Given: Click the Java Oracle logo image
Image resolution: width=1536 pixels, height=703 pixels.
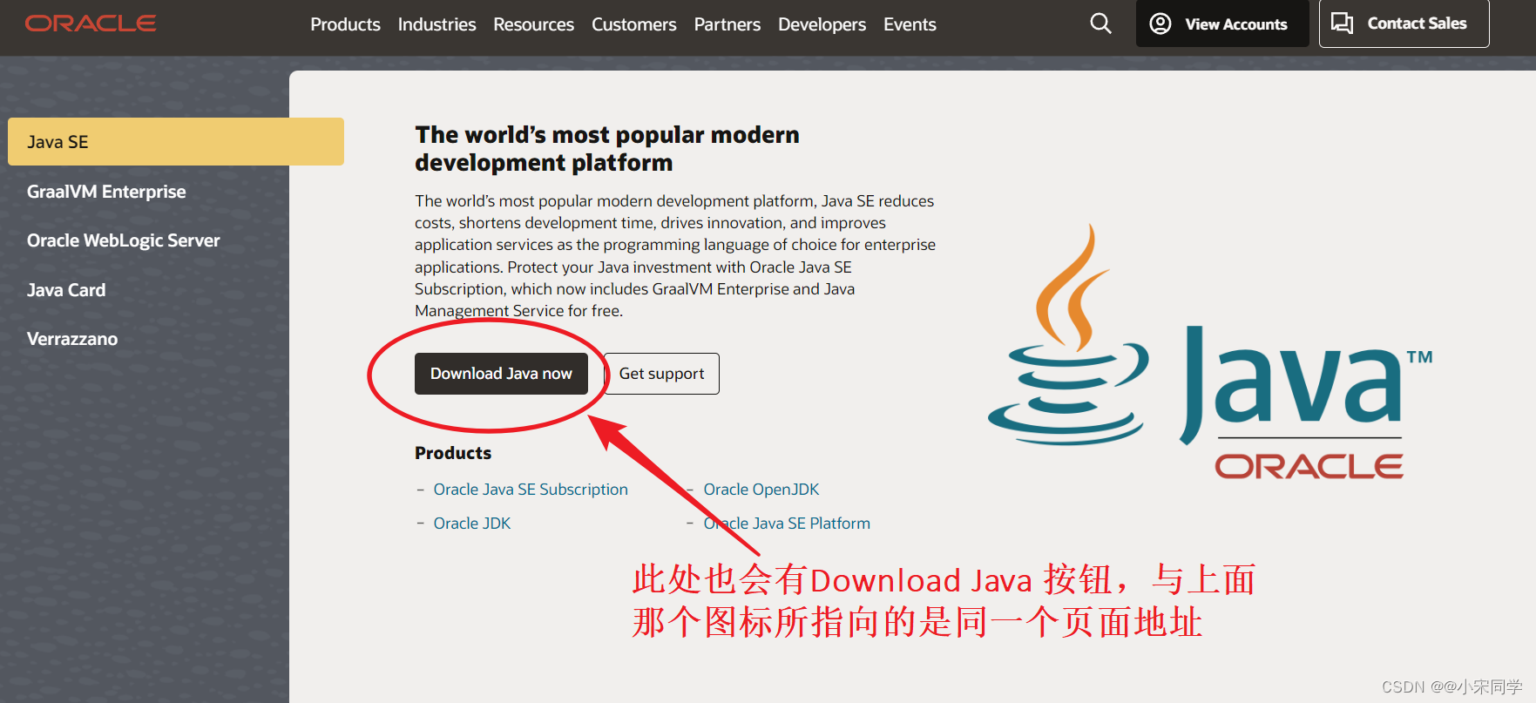Looking at the screenshot, I should 1210,353.
